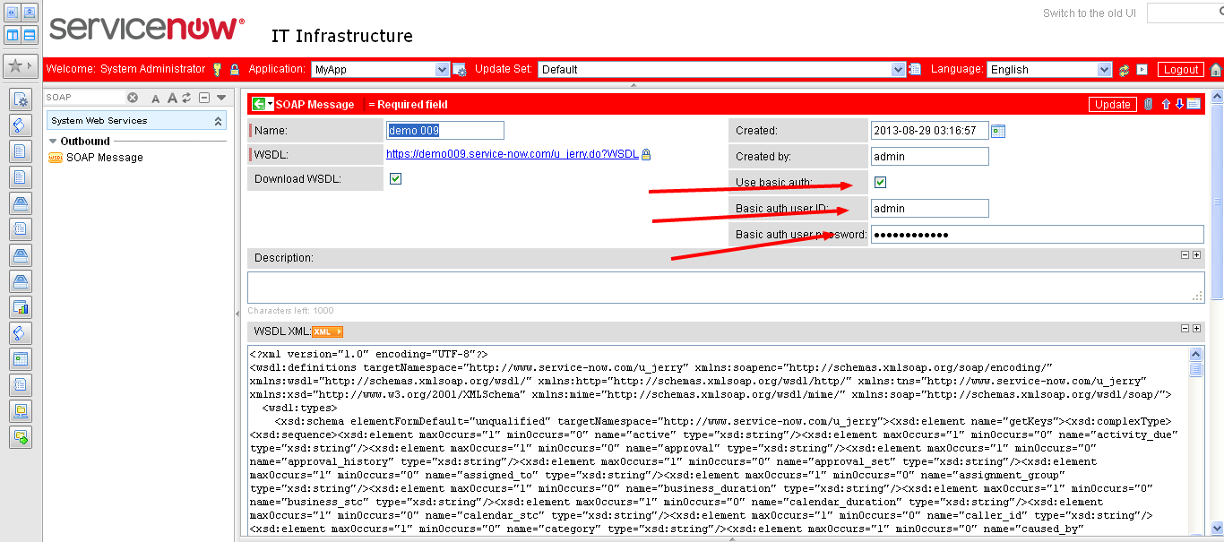The image size is (1224, 542).
Task: Collapse the Outbound group triangle
Action: pos(53,142)
